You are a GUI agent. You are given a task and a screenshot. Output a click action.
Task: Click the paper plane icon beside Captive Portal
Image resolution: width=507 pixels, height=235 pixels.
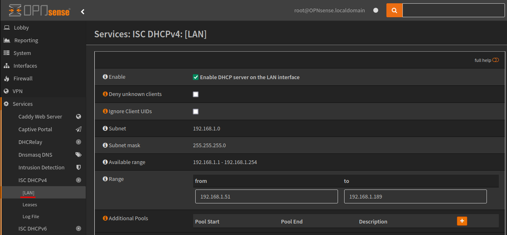[x=79, y=129]
